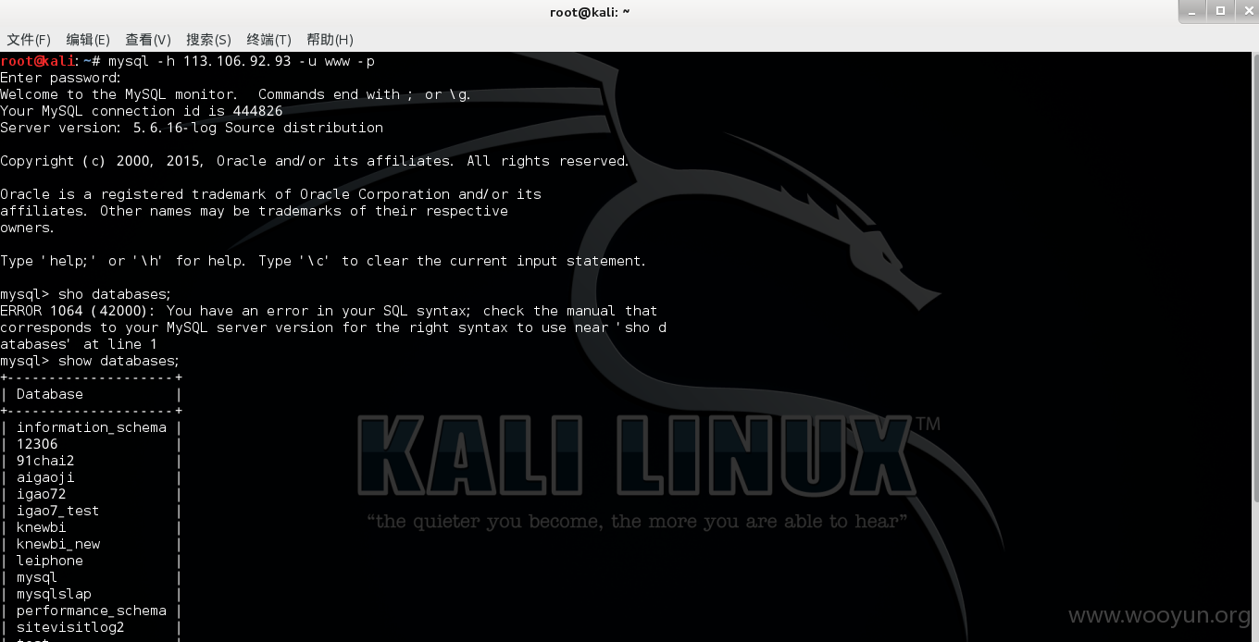Click the connection id 444826 line

pos(142,111)
